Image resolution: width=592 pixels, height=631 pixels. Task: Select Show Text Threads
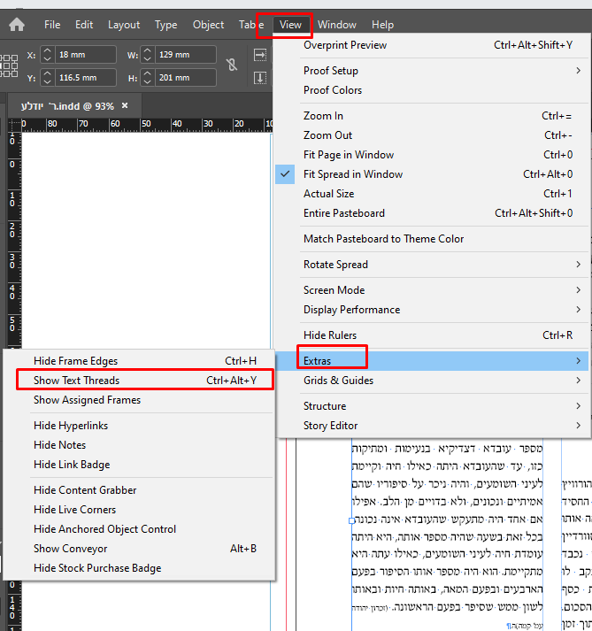tap(76, 381)
